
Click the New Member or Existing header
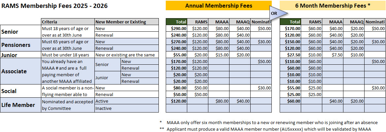click(121, 22)
